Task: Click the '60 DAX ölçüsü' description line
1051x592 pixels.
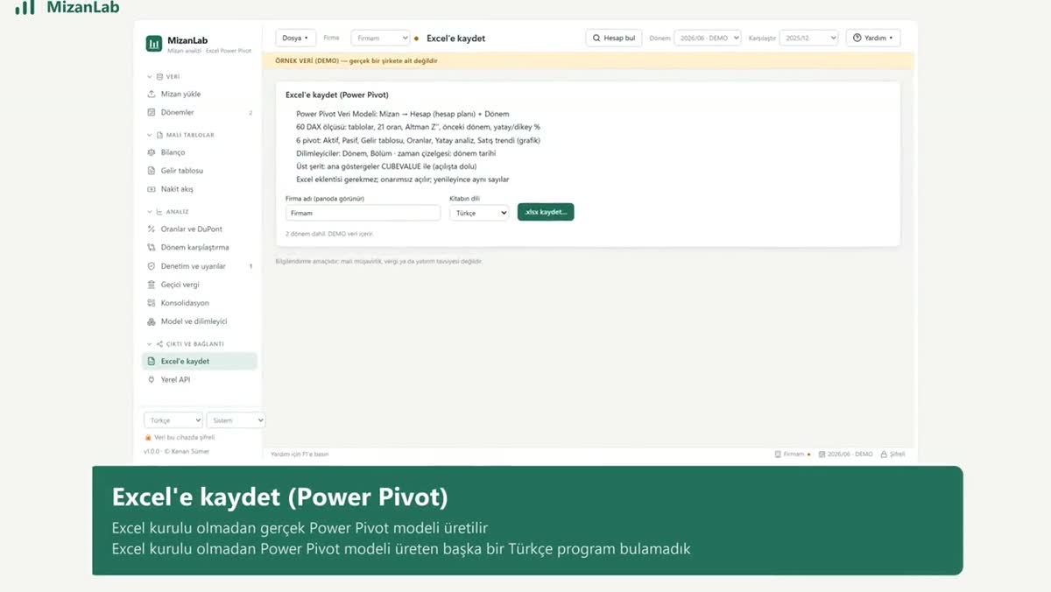Action: (x=418, y=127)
